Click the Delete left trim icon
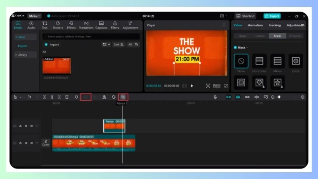This screenshot has height=179, width=318. point(52,97)
